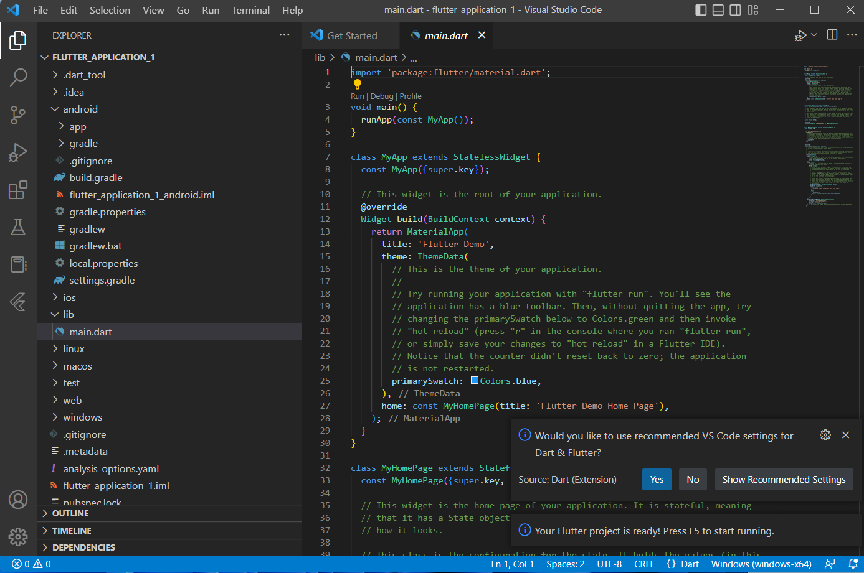Click Yes on recommended settings prompt

(657, 479)
